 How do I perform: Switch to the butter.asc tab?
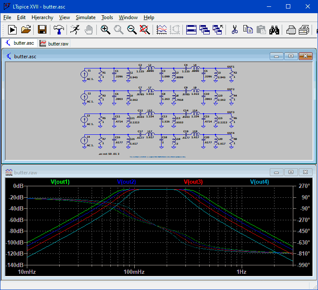(x=20, y=43)
